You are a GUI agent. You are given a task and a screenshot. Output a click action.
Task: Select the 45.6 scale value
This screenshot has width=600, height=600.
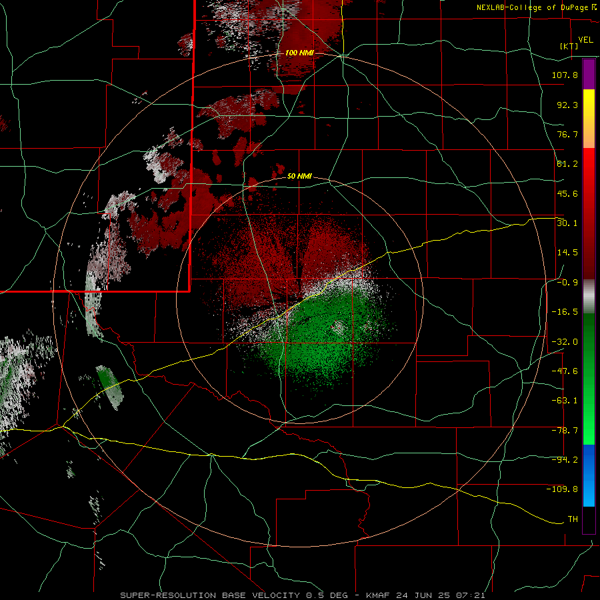pos(567,193)
